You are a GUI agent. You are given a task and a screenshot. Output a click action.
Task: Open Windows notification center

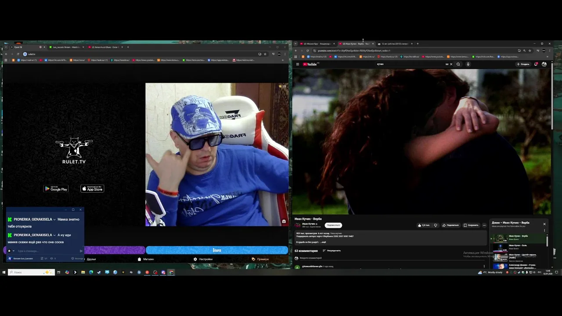pos(557,272)
